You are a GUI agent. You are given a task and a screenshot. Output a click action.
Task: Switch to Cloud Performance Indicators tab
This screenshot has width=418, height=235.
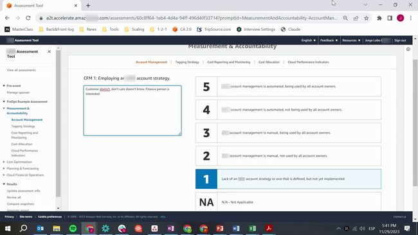coord(309,62)
